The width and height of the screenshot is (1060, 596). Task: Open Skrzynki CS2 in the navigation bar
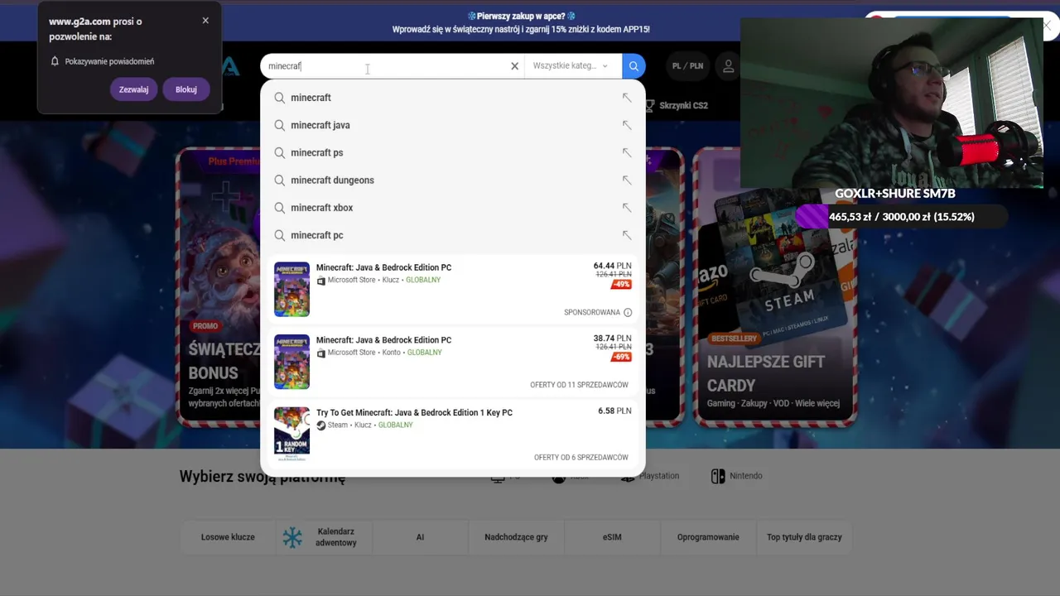677,105
